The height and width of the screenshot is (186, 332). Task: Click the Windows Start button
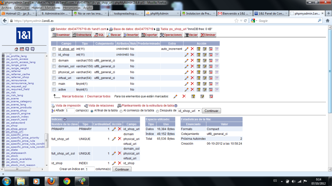coord(6,181)
